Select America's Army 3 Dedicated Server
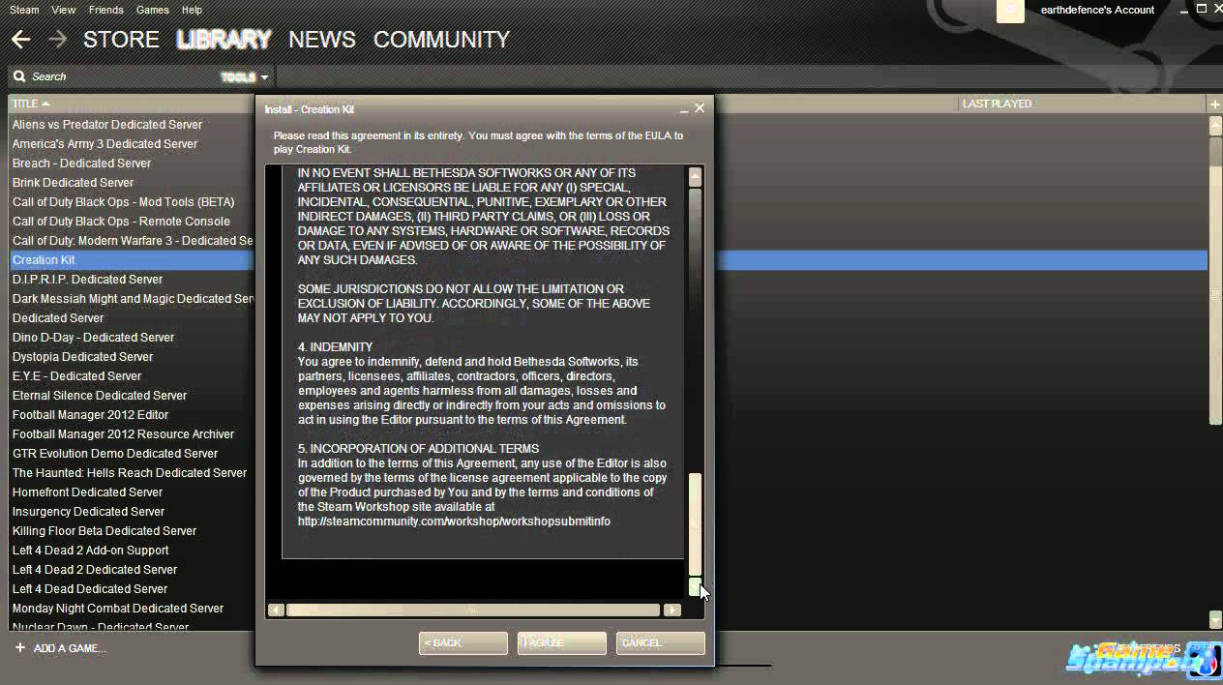 click(x=104, y=143)
